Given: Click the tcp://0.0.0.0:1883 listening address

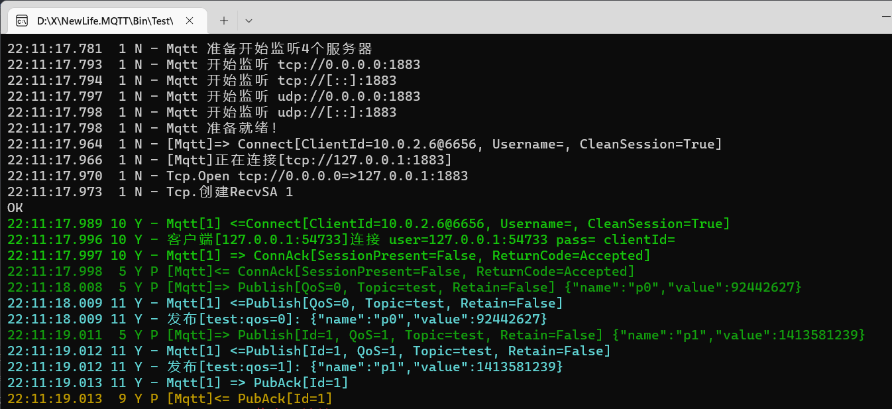Looking at the screenshot, I should 347,64.
